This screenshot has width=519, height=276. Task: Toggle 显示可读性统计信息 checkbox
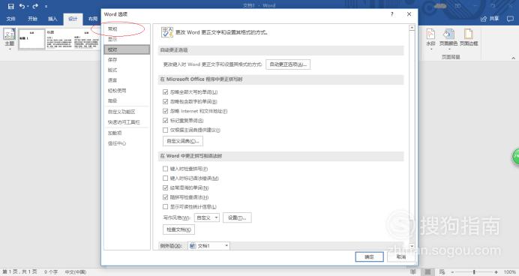166,207
